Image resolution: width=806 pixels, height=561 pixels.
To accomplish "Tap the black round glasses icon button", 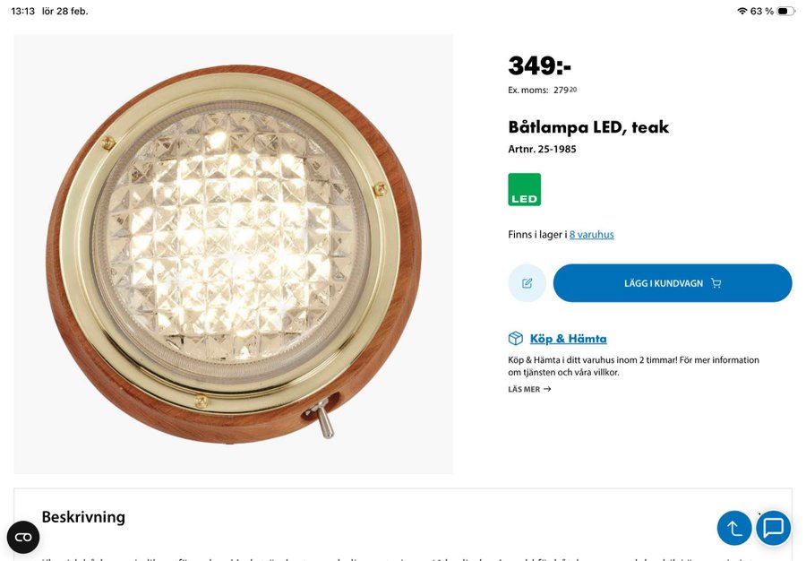I will tap(23, 537).
